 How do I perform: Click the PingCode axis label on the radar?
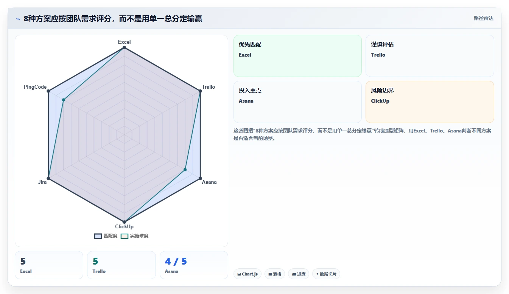[x=35, y=87]
